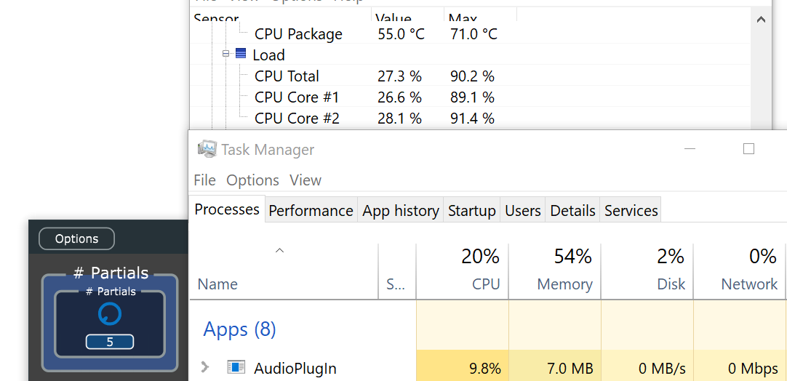787x381 pixels.
Task: Open the View menu in Task Manager
Action: [x=305, y=180]
